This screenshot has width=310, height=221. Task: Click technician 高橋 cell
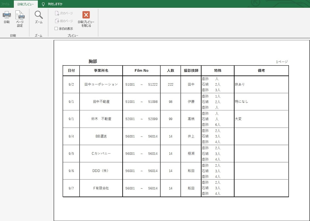(x=191, y=119)
